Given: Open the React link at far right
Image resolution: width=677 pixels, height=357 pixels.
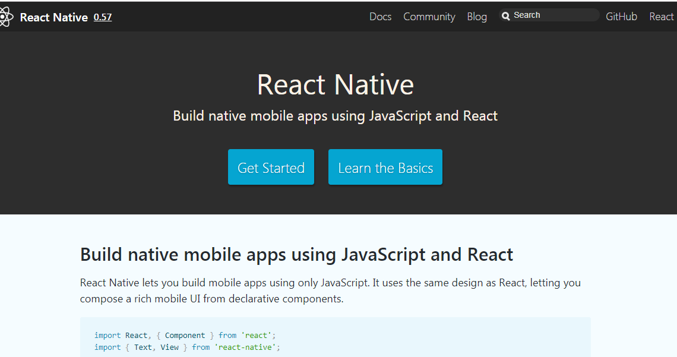Looking at the screenshot, I should point(661,17).
